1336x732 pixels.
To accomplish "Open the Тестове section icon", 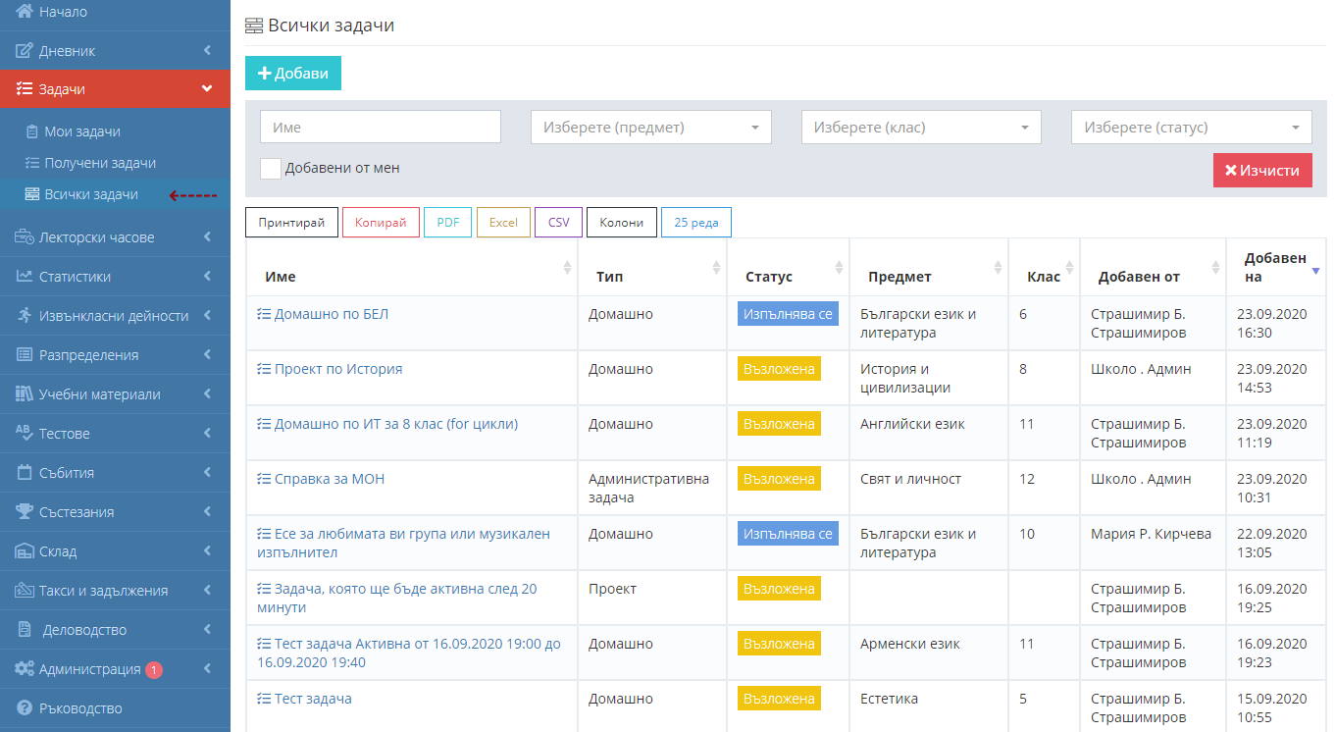I will (23, 433).
